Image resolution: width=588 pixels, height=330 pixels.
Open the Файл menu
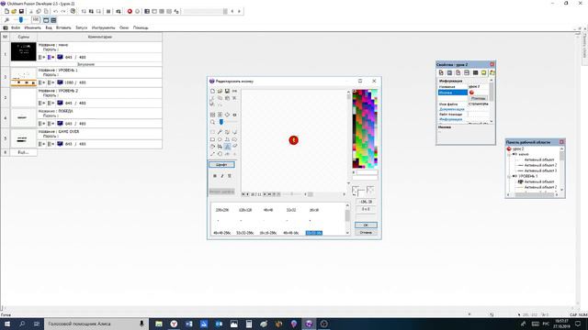16,27
